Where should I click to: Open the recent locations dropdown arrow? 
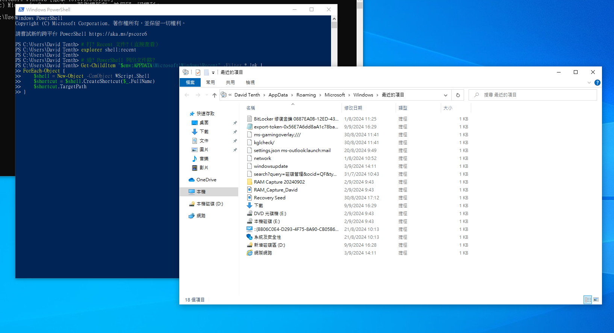pos(207,95)
